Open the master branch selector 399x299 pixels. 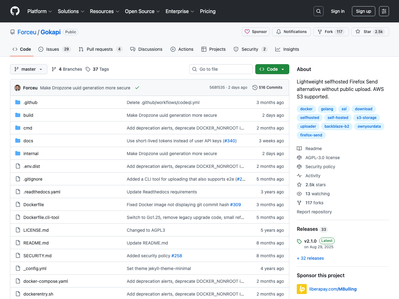click(28, 69)
